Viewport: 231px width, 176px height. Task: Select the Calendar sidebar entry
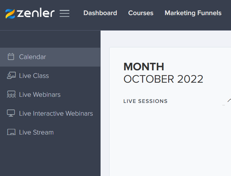[x=50, y=57]
